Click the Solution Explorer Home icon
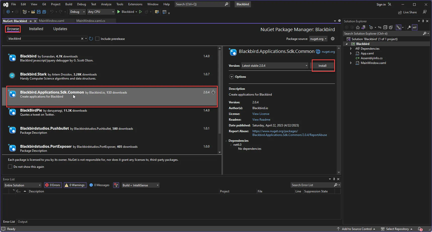 (x=358, y=27)
